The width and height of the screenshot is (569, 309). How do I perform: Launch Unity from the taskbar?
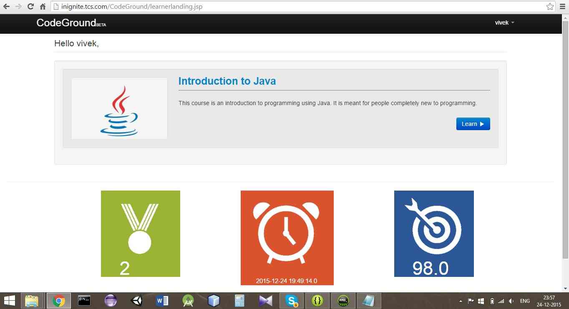click(136, 301)
